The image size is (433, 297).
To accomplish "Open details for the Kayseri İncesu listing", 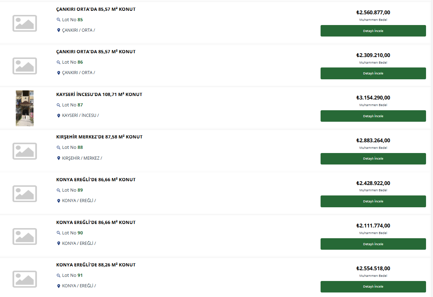I will (373, 116).
